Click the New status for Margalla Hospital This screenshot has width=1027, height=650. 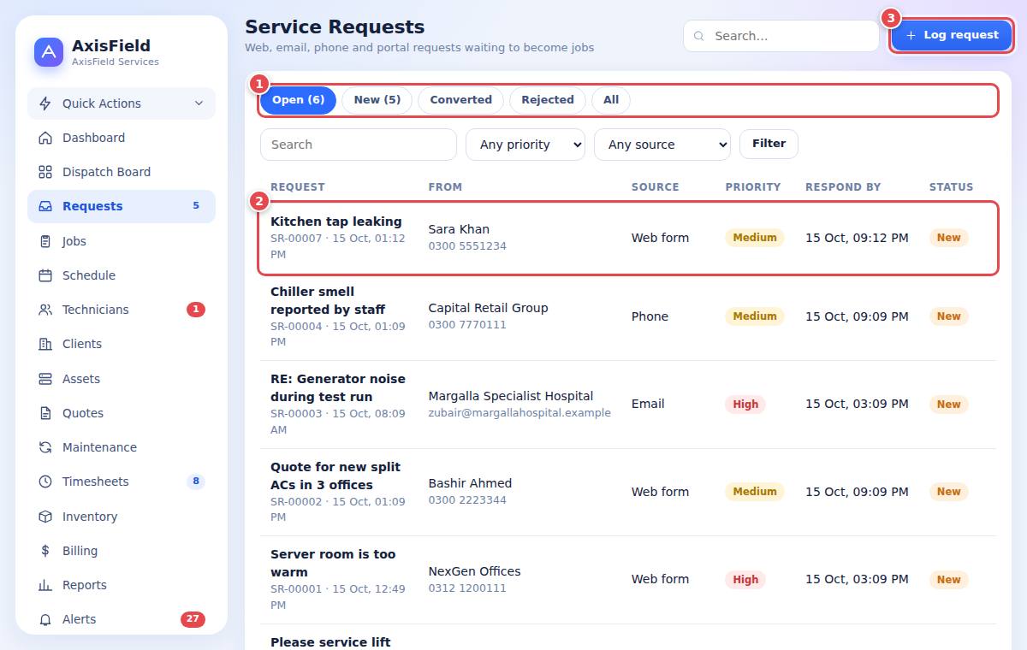click(948, 405)
